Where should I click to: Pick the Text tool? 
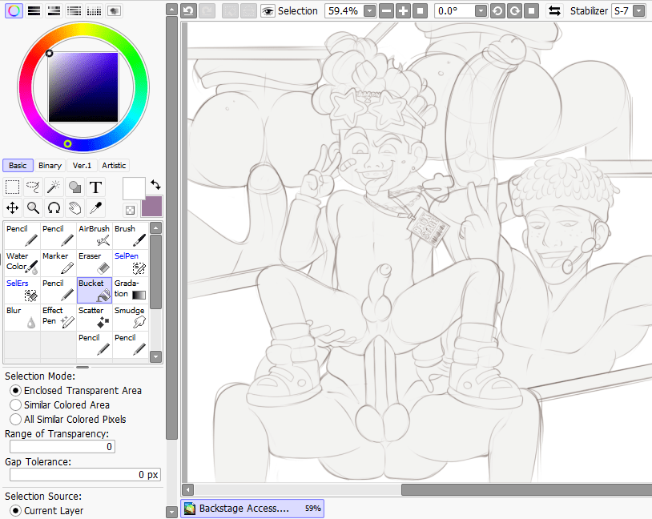pos(95,187)
